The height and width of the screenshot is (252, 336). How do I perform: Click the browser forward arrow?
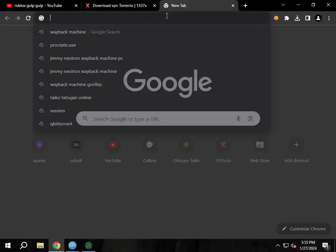click(18, 18)
